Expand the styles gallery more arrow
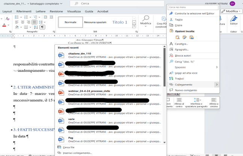The image size is (243, 156). pos(134,26)
